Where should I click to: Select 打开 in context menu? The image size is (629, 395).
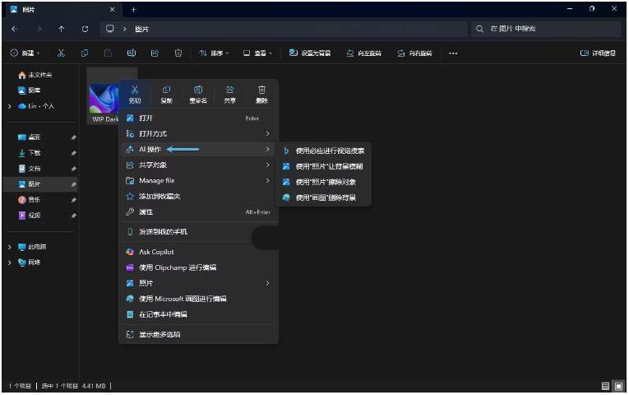tap(199, 118)
